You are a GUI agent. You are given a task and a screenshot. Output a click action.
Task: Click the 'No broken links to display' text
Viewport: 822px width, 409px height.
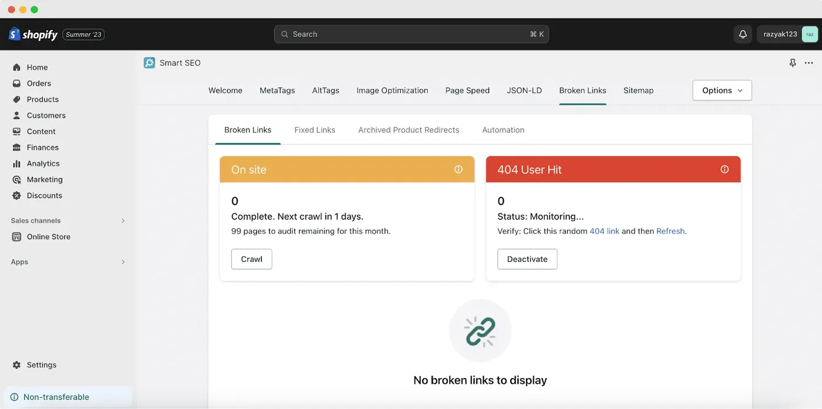pyautogui.click(x=480, y=380)
